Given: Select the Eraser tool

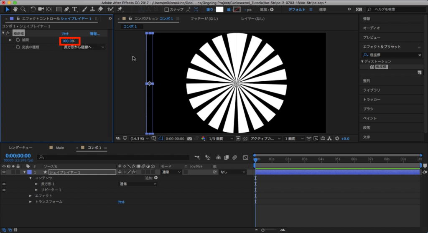Looking at the screenshot, I should click(100, 9).
